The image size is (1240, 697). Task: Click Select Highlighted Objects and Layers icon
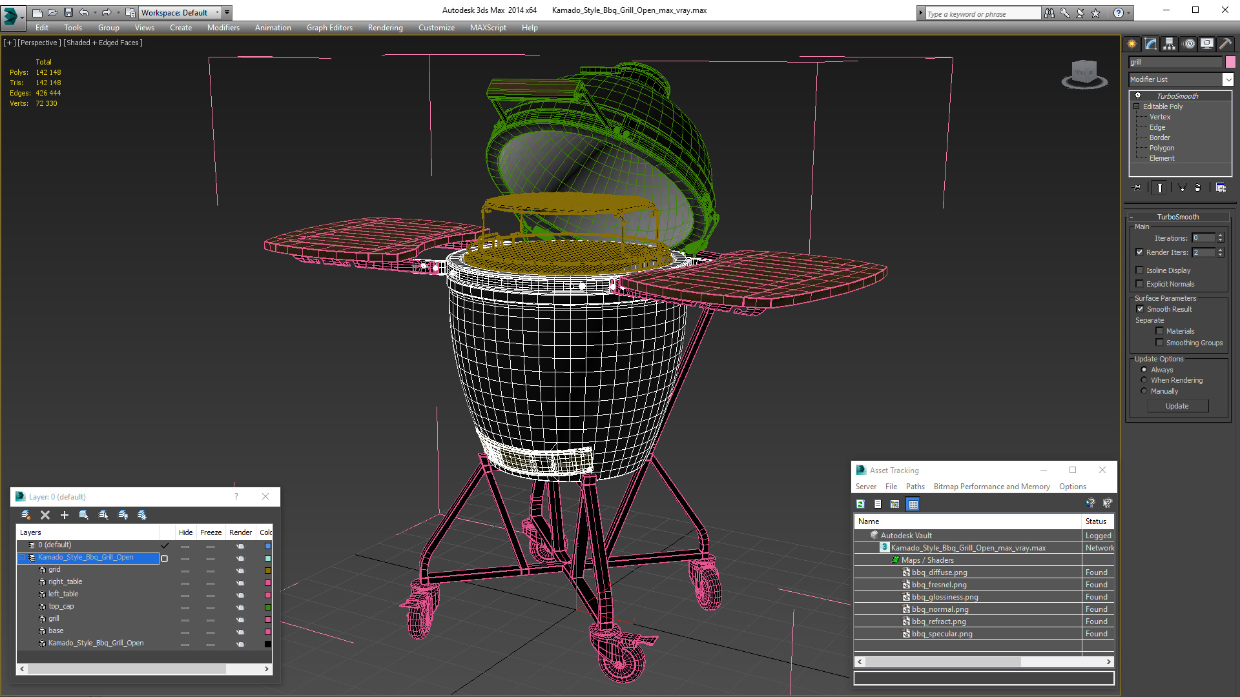84,515
